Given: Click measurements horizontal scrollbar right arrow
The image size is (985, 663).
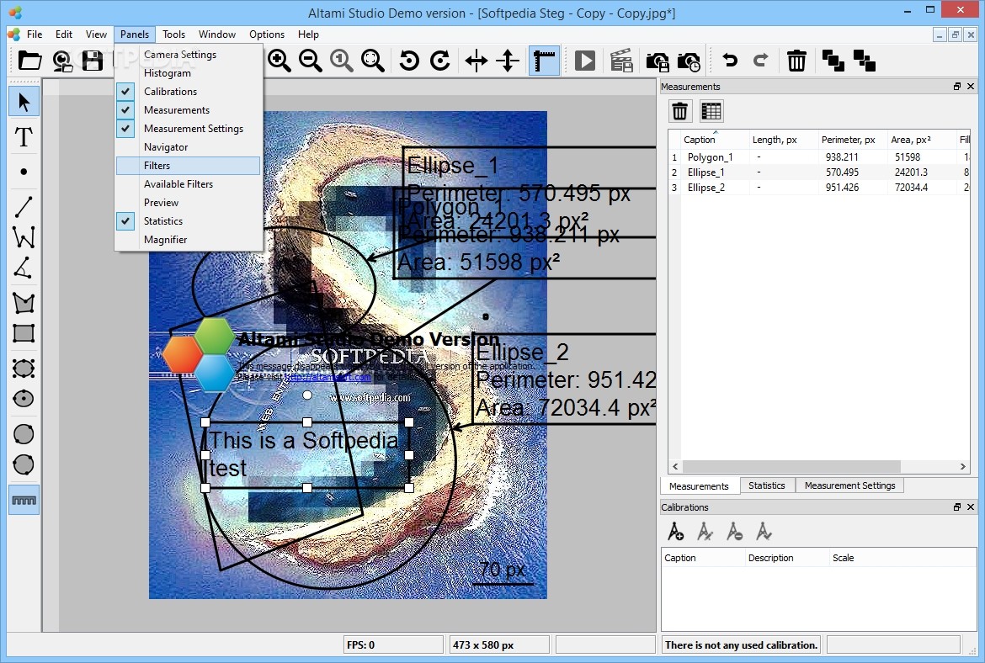Looking at the screenshot, I should click(962, 466).
